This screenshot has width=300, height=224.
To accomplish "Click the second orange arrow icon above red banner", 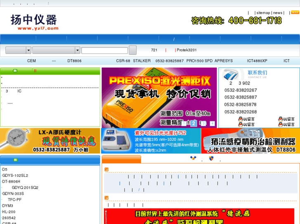I will (x=106, y=198).
